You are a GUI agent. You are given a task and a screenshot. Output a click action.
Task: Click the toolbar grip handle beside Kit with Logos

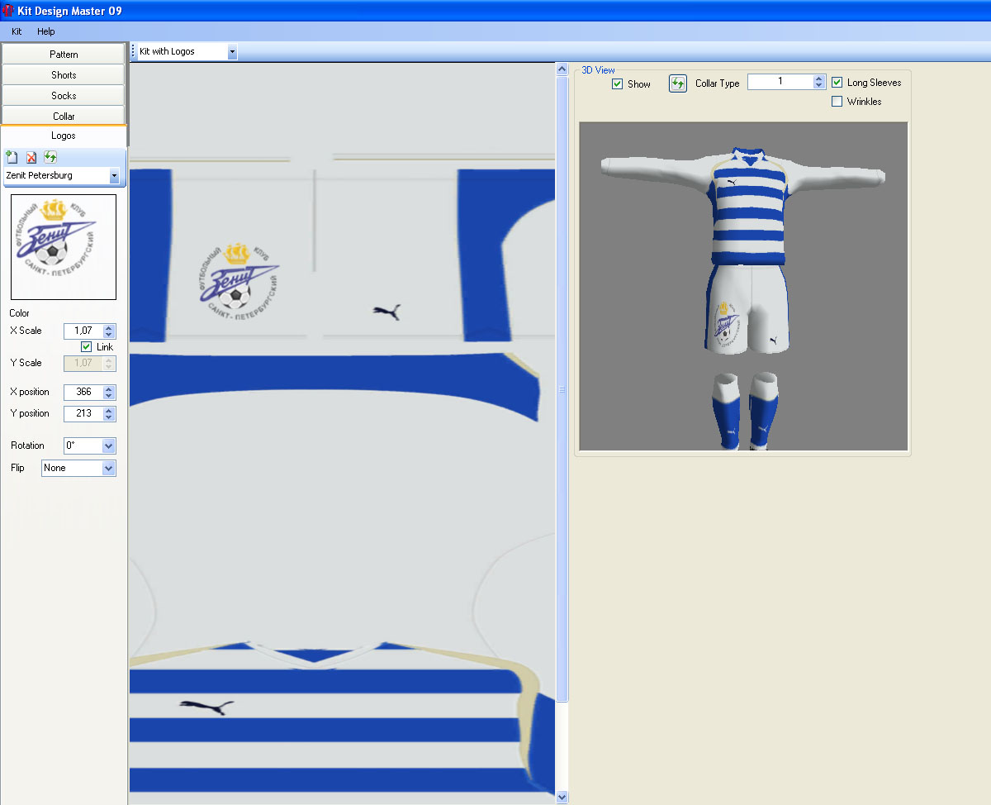click(x=134, y=51)
